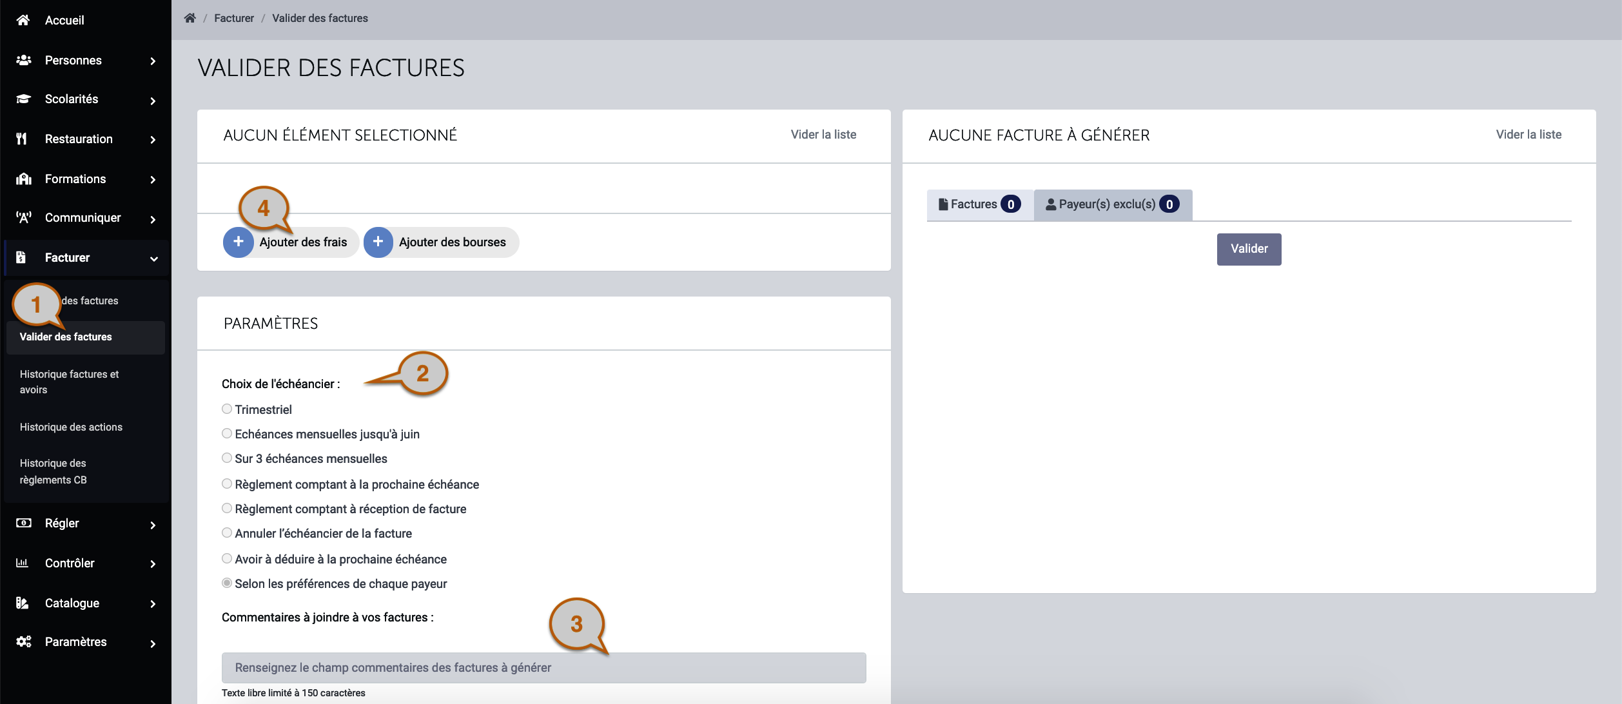1622x704 pixels.
Task: Click the Accueil house icon in sidebar
Action: click(x=23, y=20)
